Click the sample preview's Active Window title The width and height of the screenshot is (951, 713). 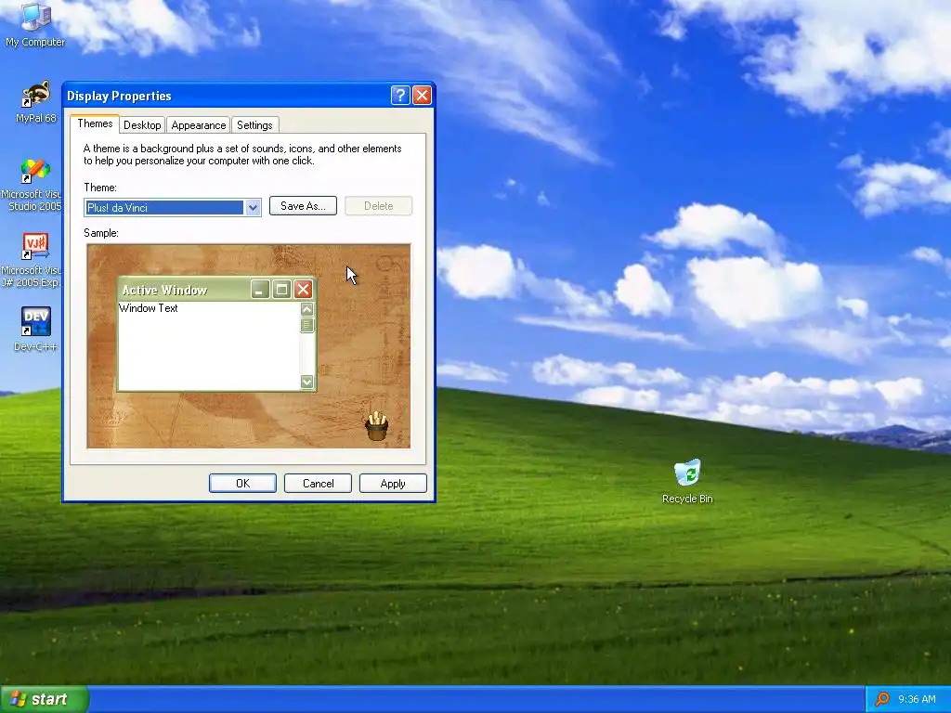[x=165, y=290]
